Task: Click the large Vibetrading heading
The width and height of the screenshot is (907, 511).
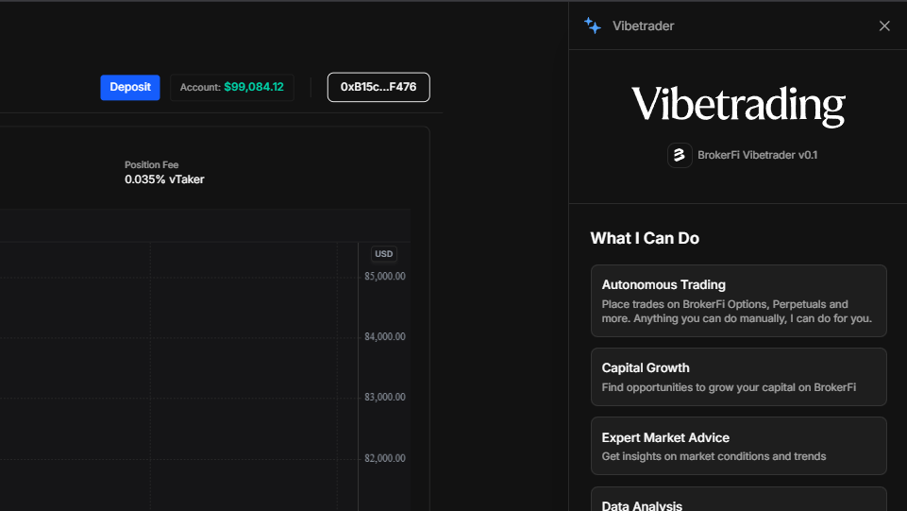Action: 738,104
